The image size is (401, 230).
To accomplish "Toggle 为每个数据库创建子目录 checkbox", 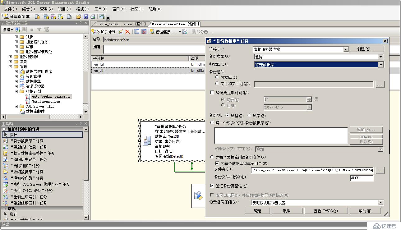I will (x=217, y=163).
